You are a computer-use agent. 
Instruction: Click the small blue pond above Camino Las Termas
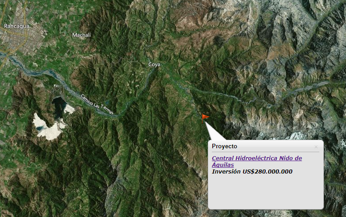107,103
